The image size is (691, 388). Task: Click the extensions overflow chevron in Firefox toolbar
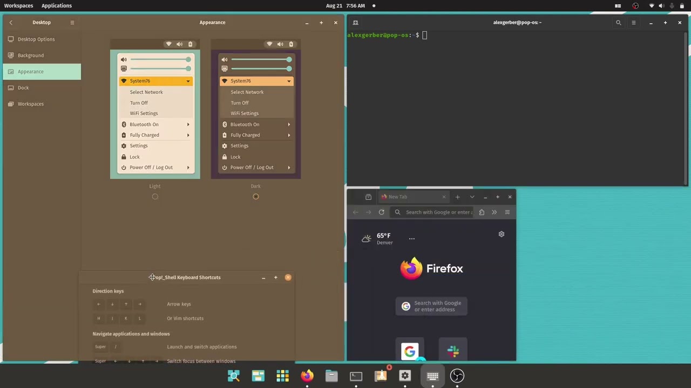click(x=494, y=212)
